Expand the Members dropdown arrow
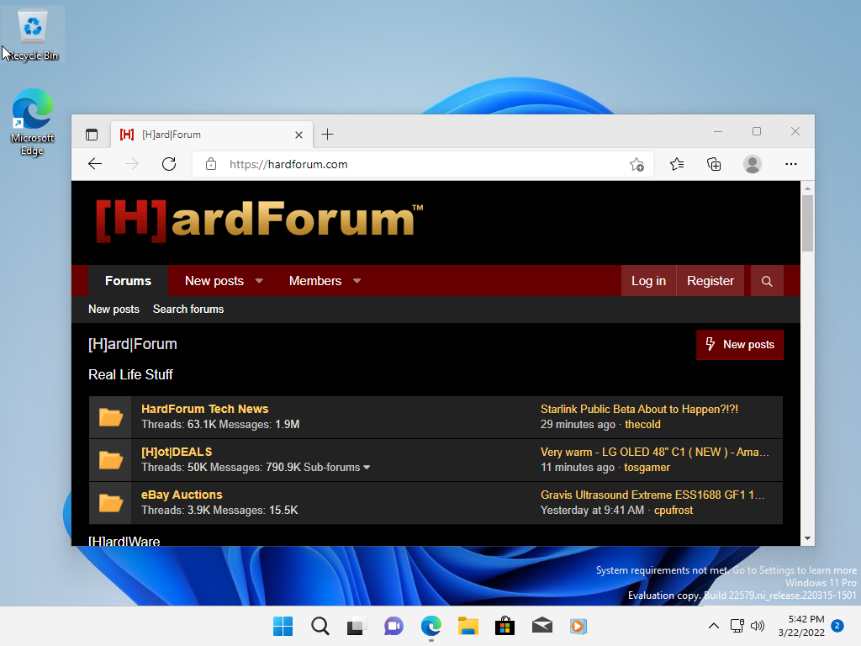 point(357,281)
